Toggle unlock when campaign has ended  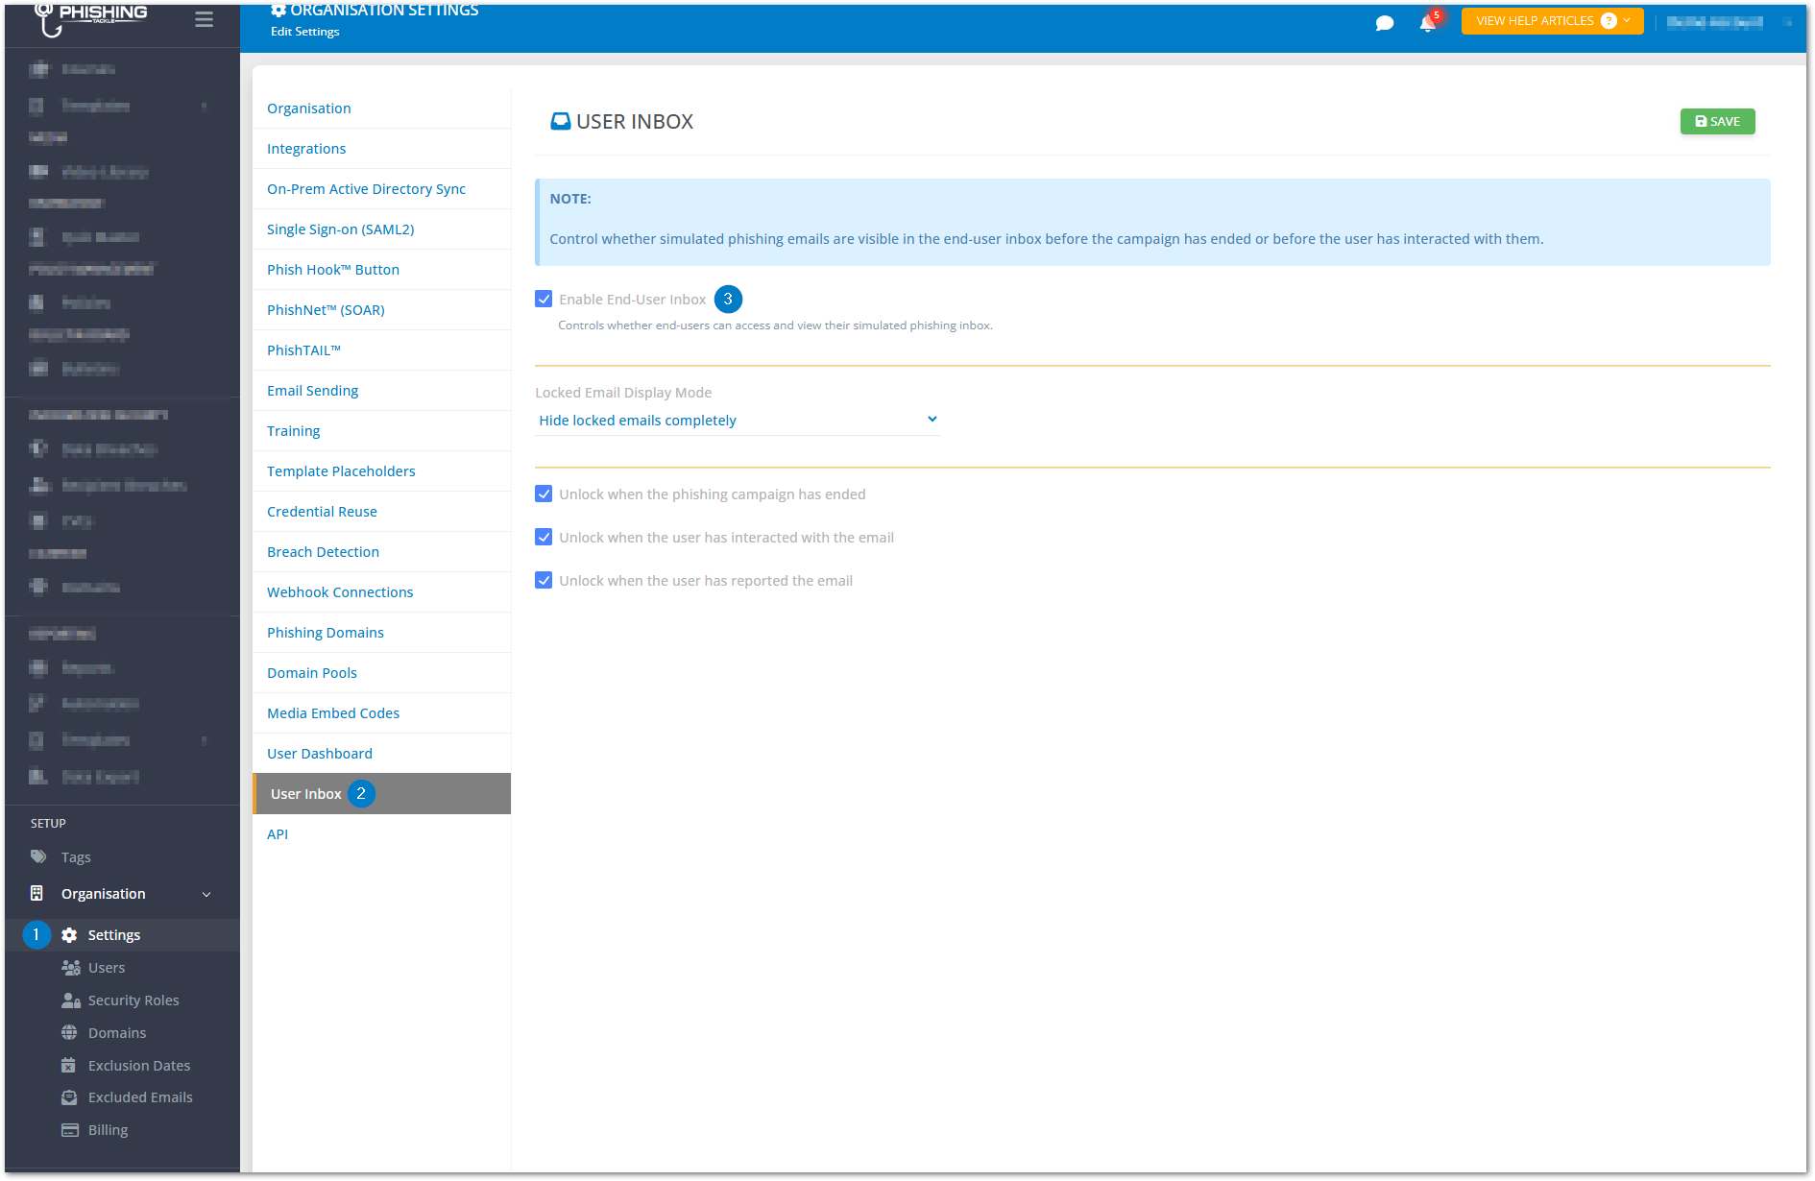pyautogui.click(x=544, y=494)
